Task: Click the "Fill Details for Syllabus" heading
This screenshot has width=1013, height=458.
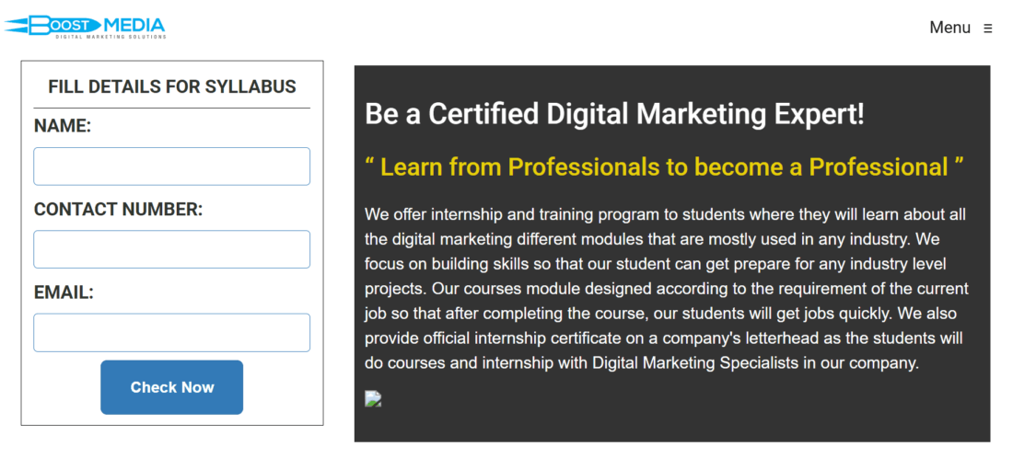Action: pos(172,87)
